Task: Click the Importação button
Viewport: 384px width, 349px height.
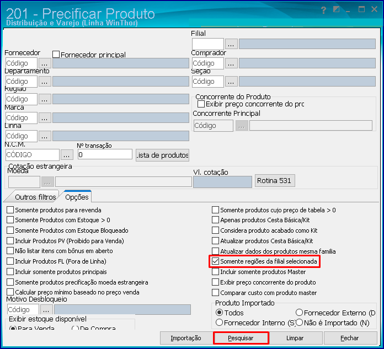Action: tap(186, 338)
